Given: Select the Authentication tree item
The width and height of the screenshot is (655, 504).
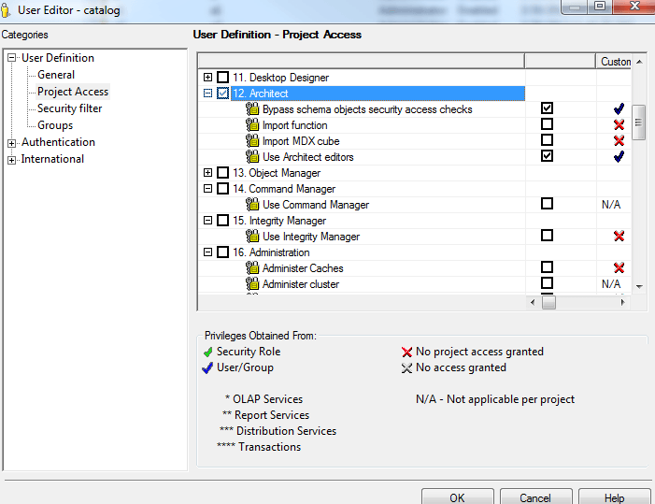Looking at the screenshot, I should (58, 142).
